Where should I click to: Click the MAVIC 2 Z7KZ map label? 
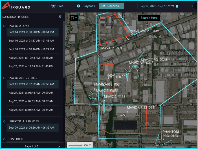tap(119, 75)
